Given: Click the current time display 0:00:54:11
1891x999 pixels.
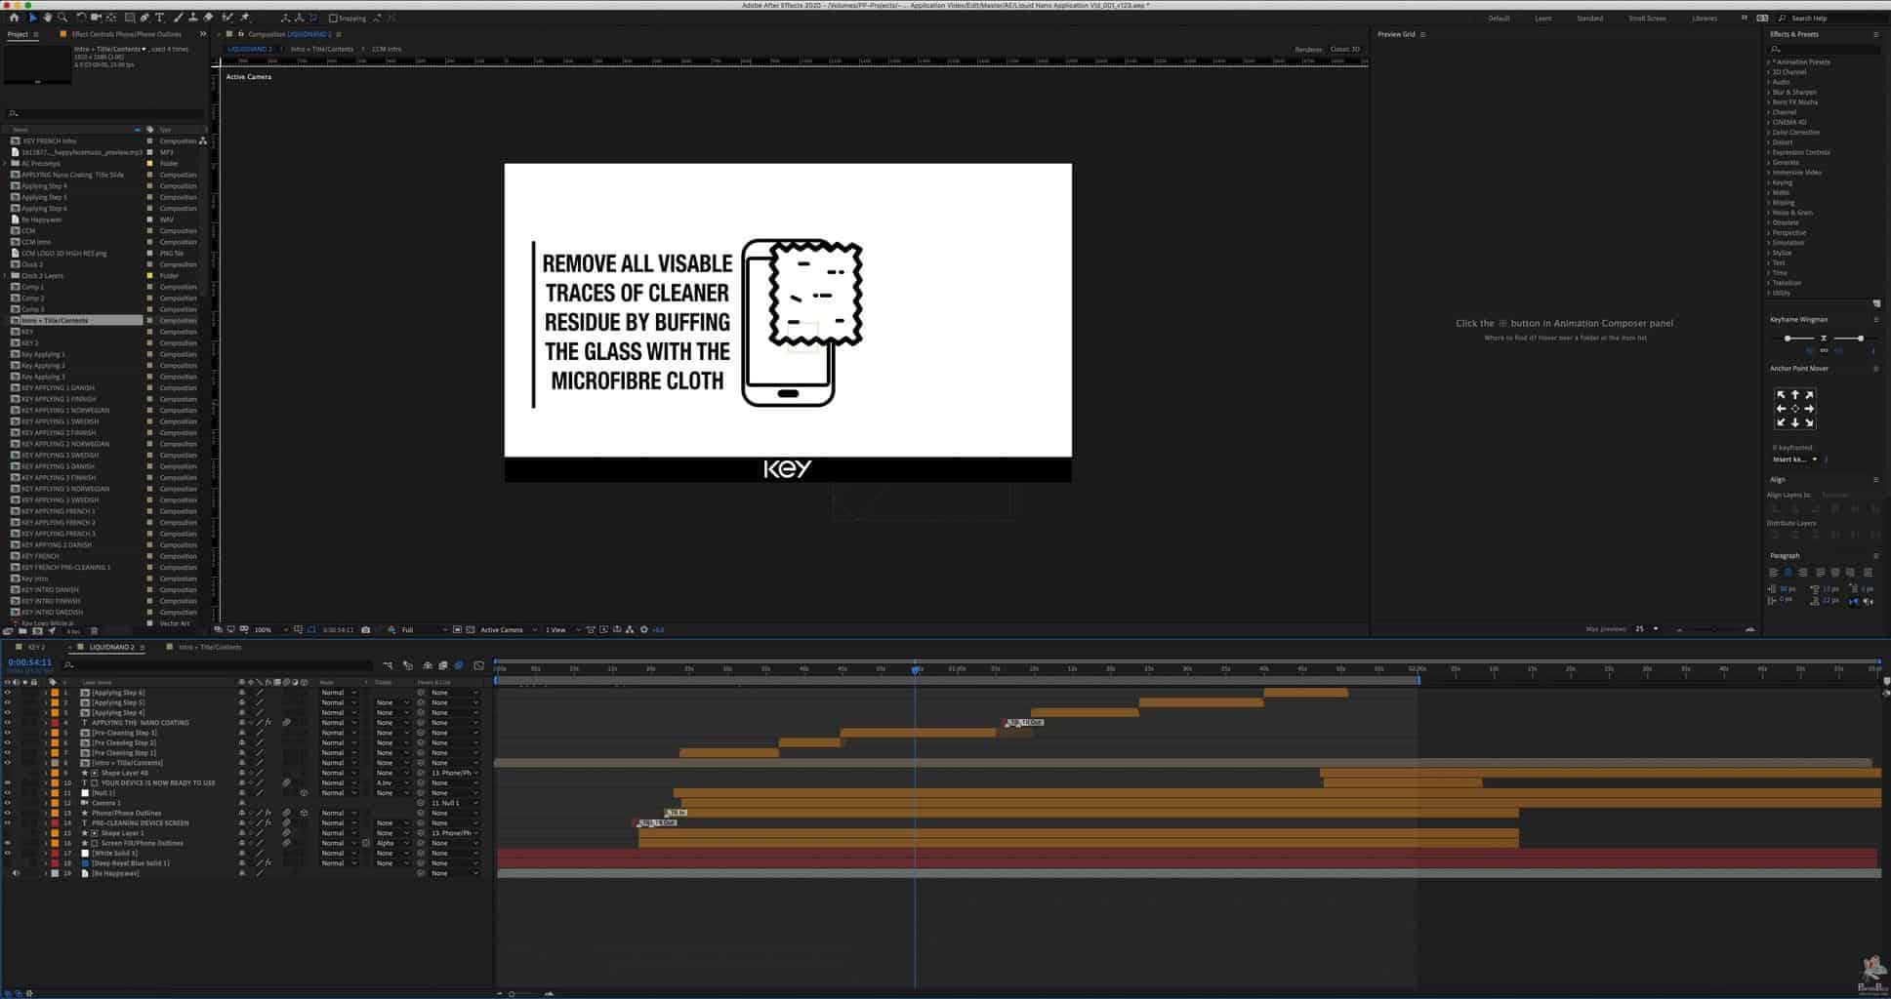Looking at the screenshot, I should pos(30,662).
